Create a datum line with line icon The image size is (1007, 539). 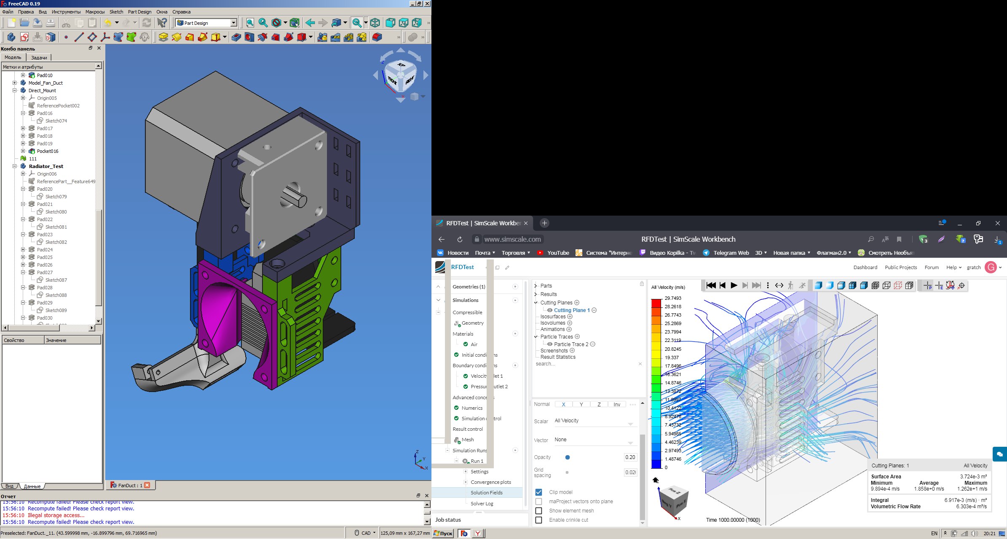click(79, 37)
